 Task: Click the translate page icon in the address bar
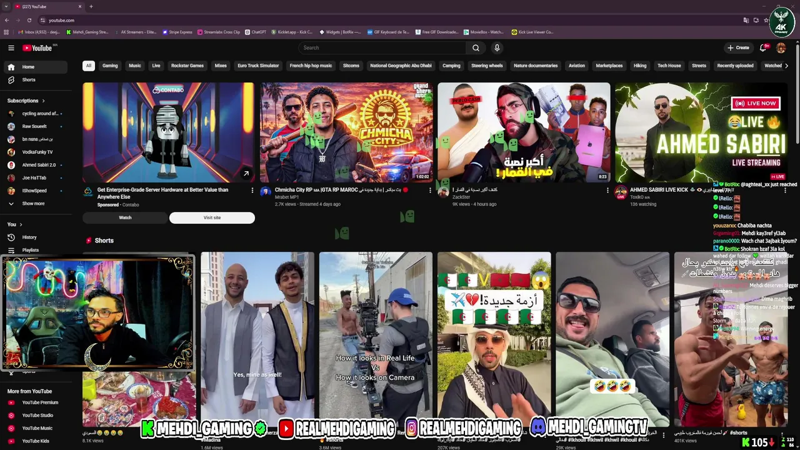pos(746,20)
